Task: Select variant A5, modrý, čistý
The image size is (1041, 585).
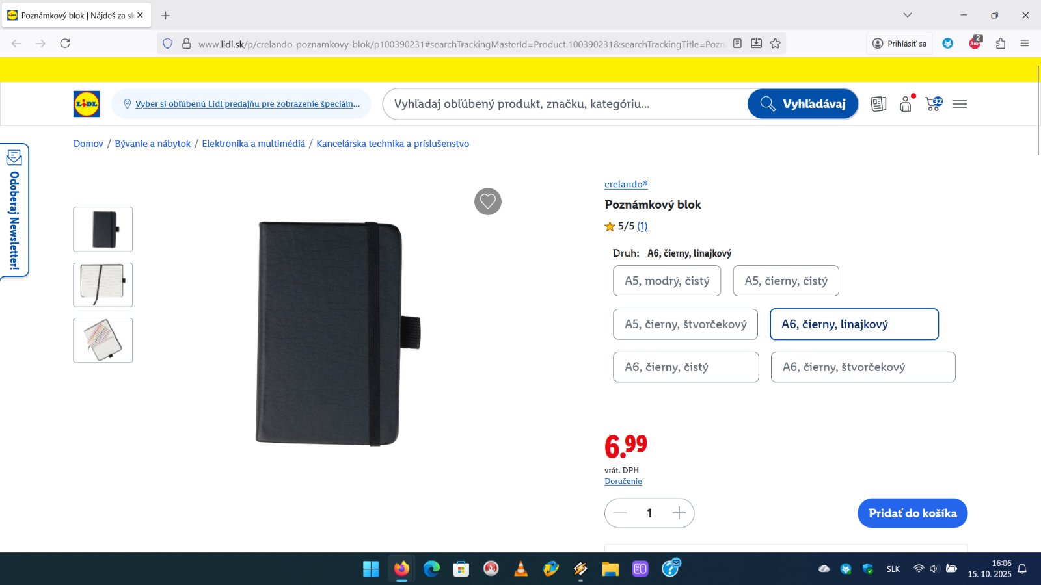Action: 667,281
